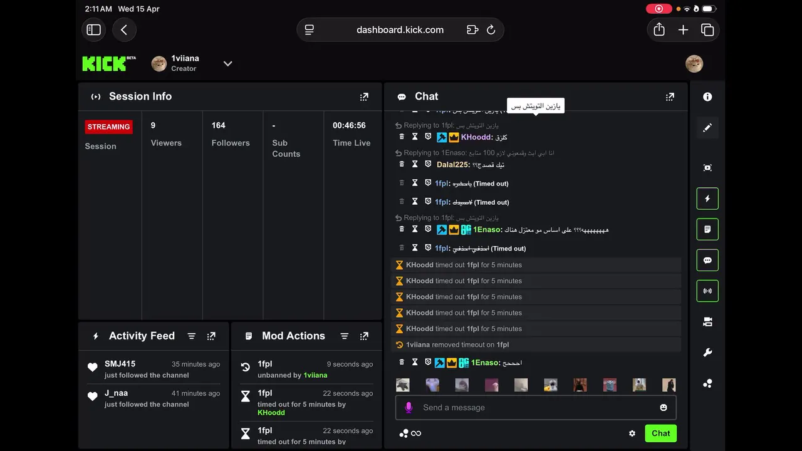Click the screen capture frame icon in sidebar
The image size is (802, 451).
coord(707,168)
